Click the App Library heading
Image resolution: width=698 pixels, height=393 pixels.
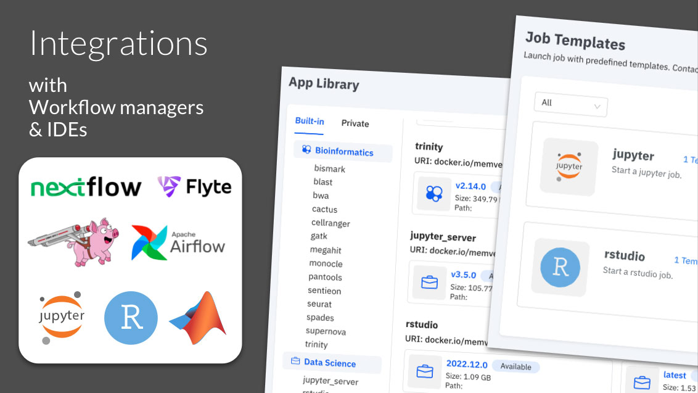pyautogui.click(x=324, y=84)
